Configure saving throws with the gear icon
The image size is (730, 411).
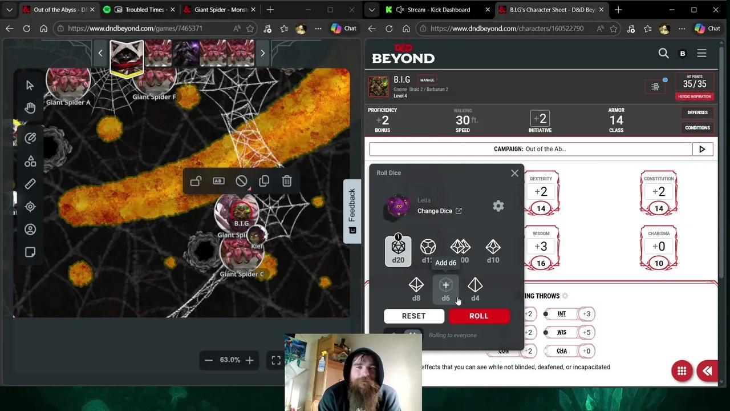(565, 296)
